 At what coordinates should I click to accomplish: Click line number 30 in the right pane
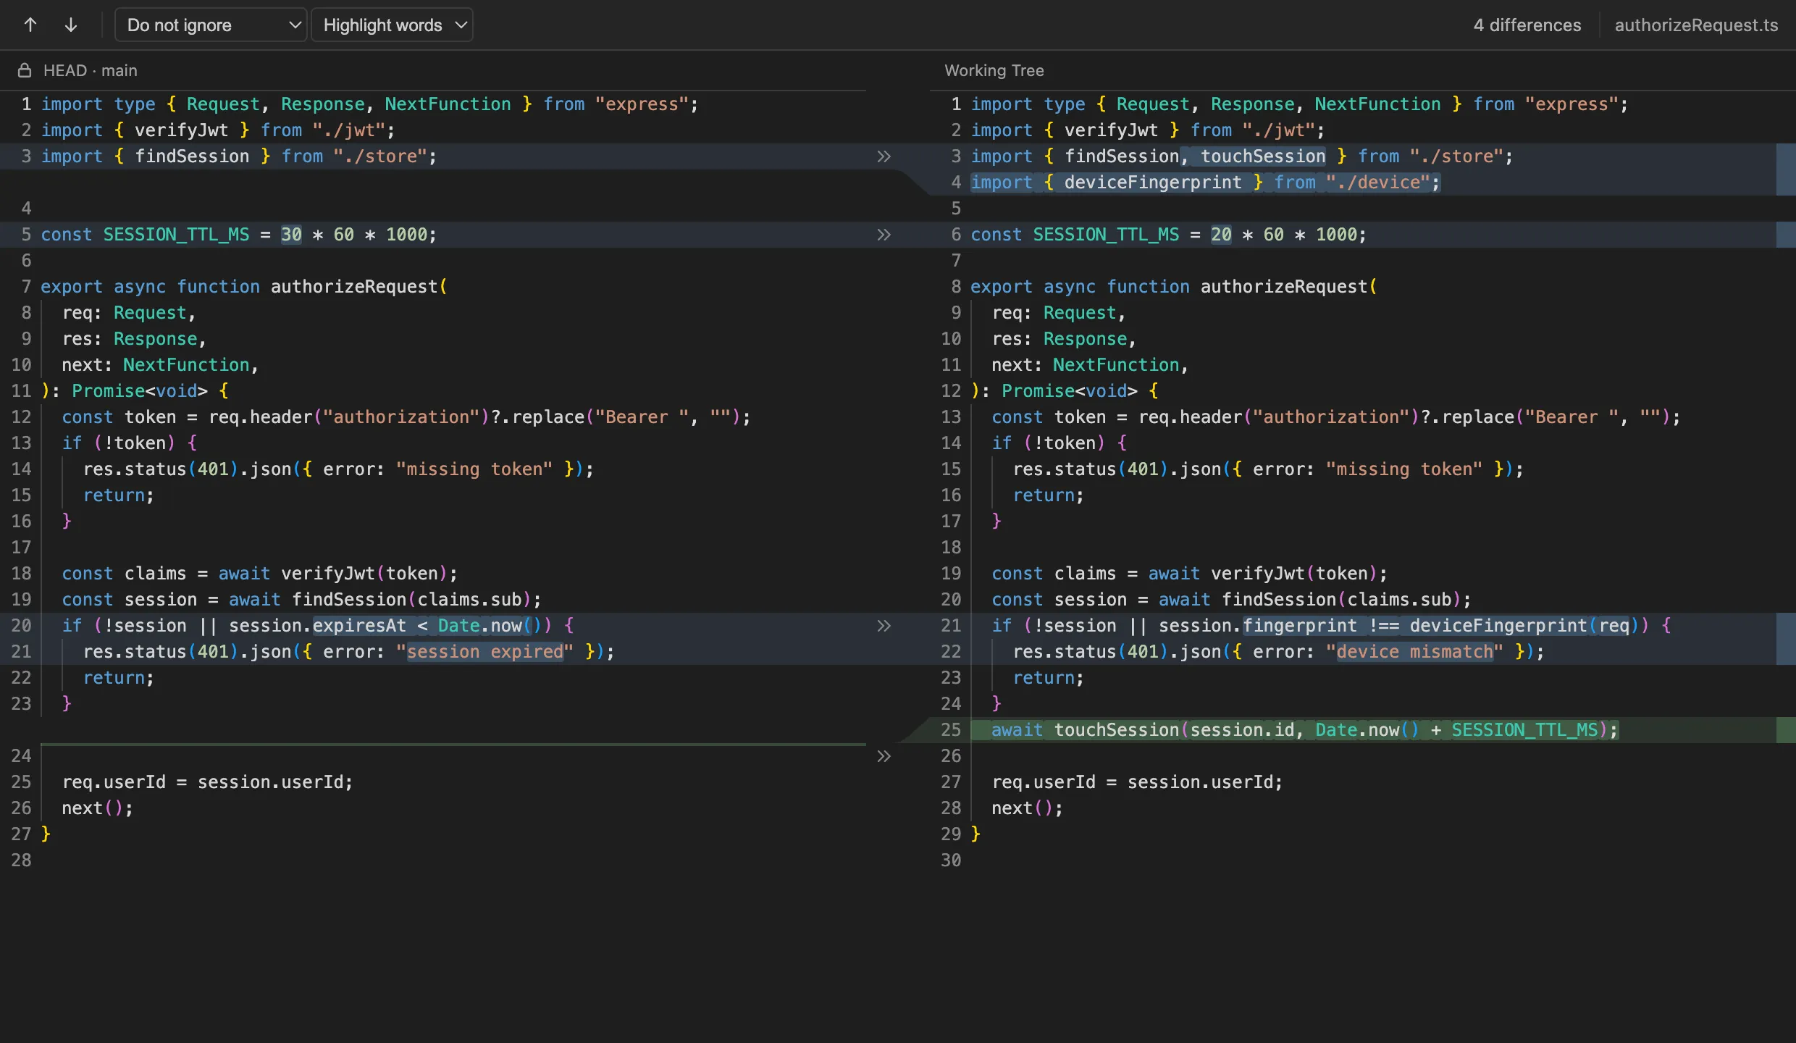tap(951, 860)
